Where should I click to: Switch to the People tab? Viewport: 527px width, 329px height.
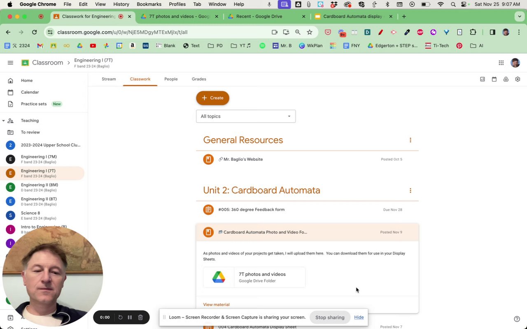coord(171,79)
